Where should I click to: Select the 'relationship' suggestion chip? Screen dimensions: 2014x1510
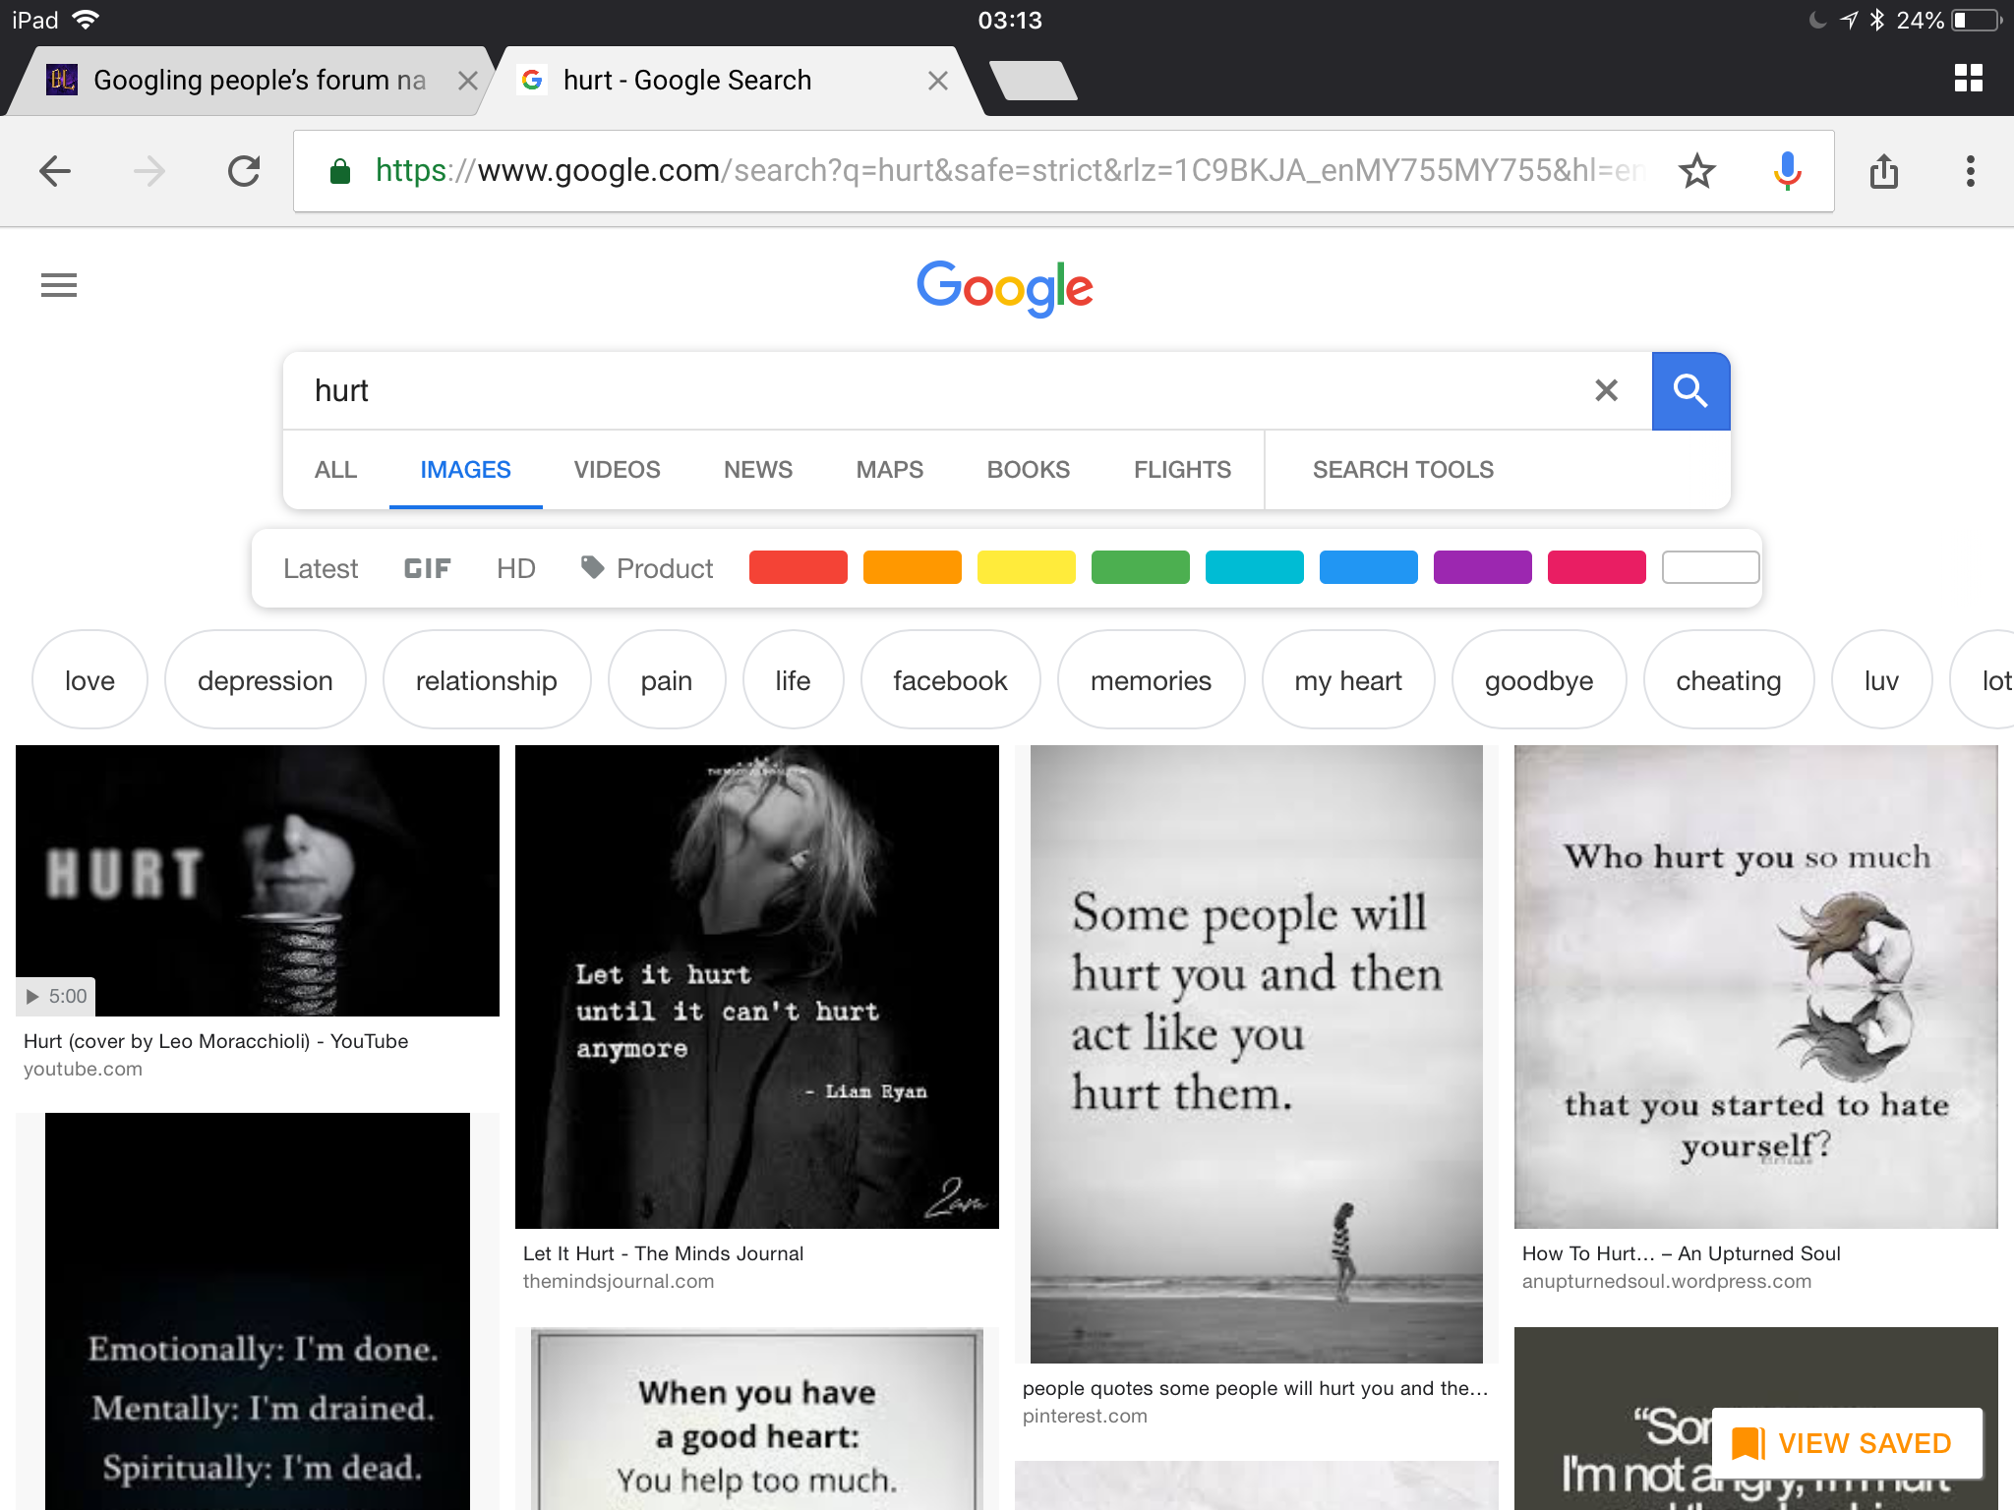coord(487,680)
